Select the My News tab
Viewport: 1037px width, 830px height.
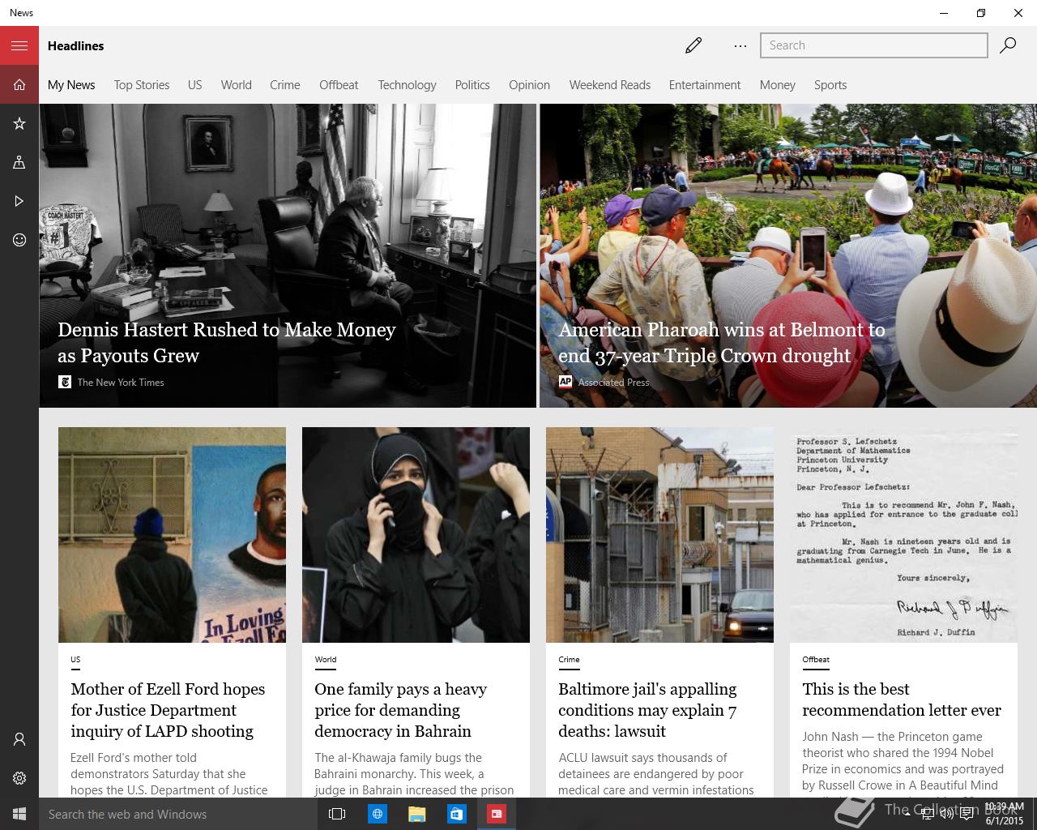[x=71, y=84]
